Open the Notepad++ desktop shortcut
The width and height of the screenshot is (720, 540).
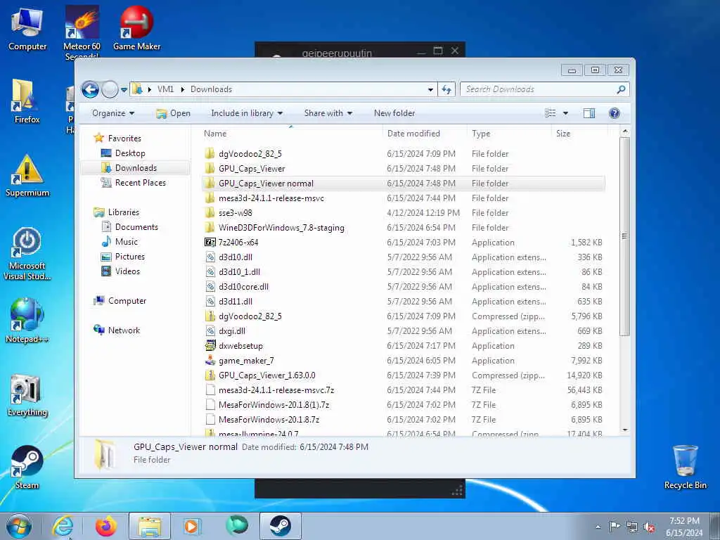[27, 321]
